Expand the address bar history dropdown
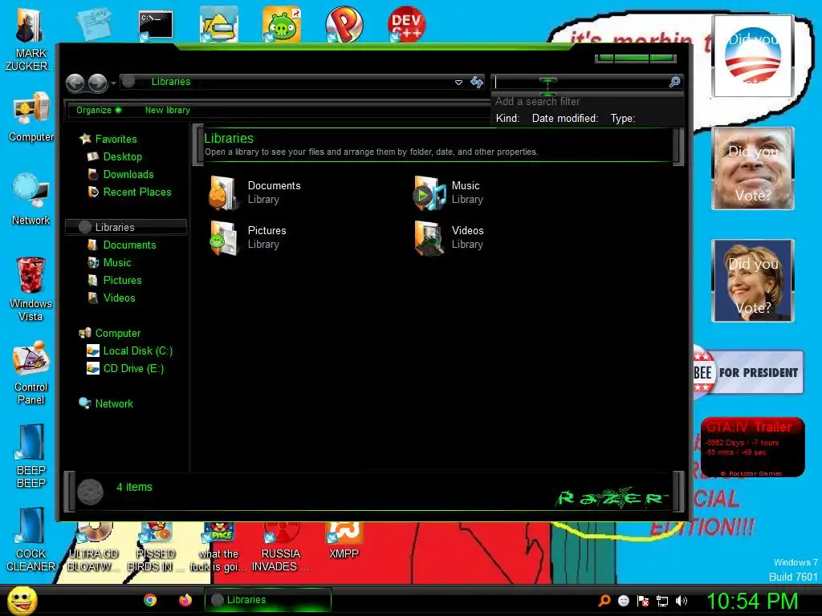This screenshot has height=616, width=822. point(458,83)
